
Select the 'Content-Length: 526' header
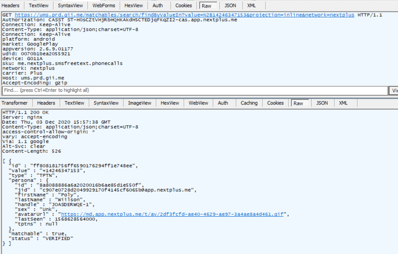pyautogui.click(x=31, y=151)
